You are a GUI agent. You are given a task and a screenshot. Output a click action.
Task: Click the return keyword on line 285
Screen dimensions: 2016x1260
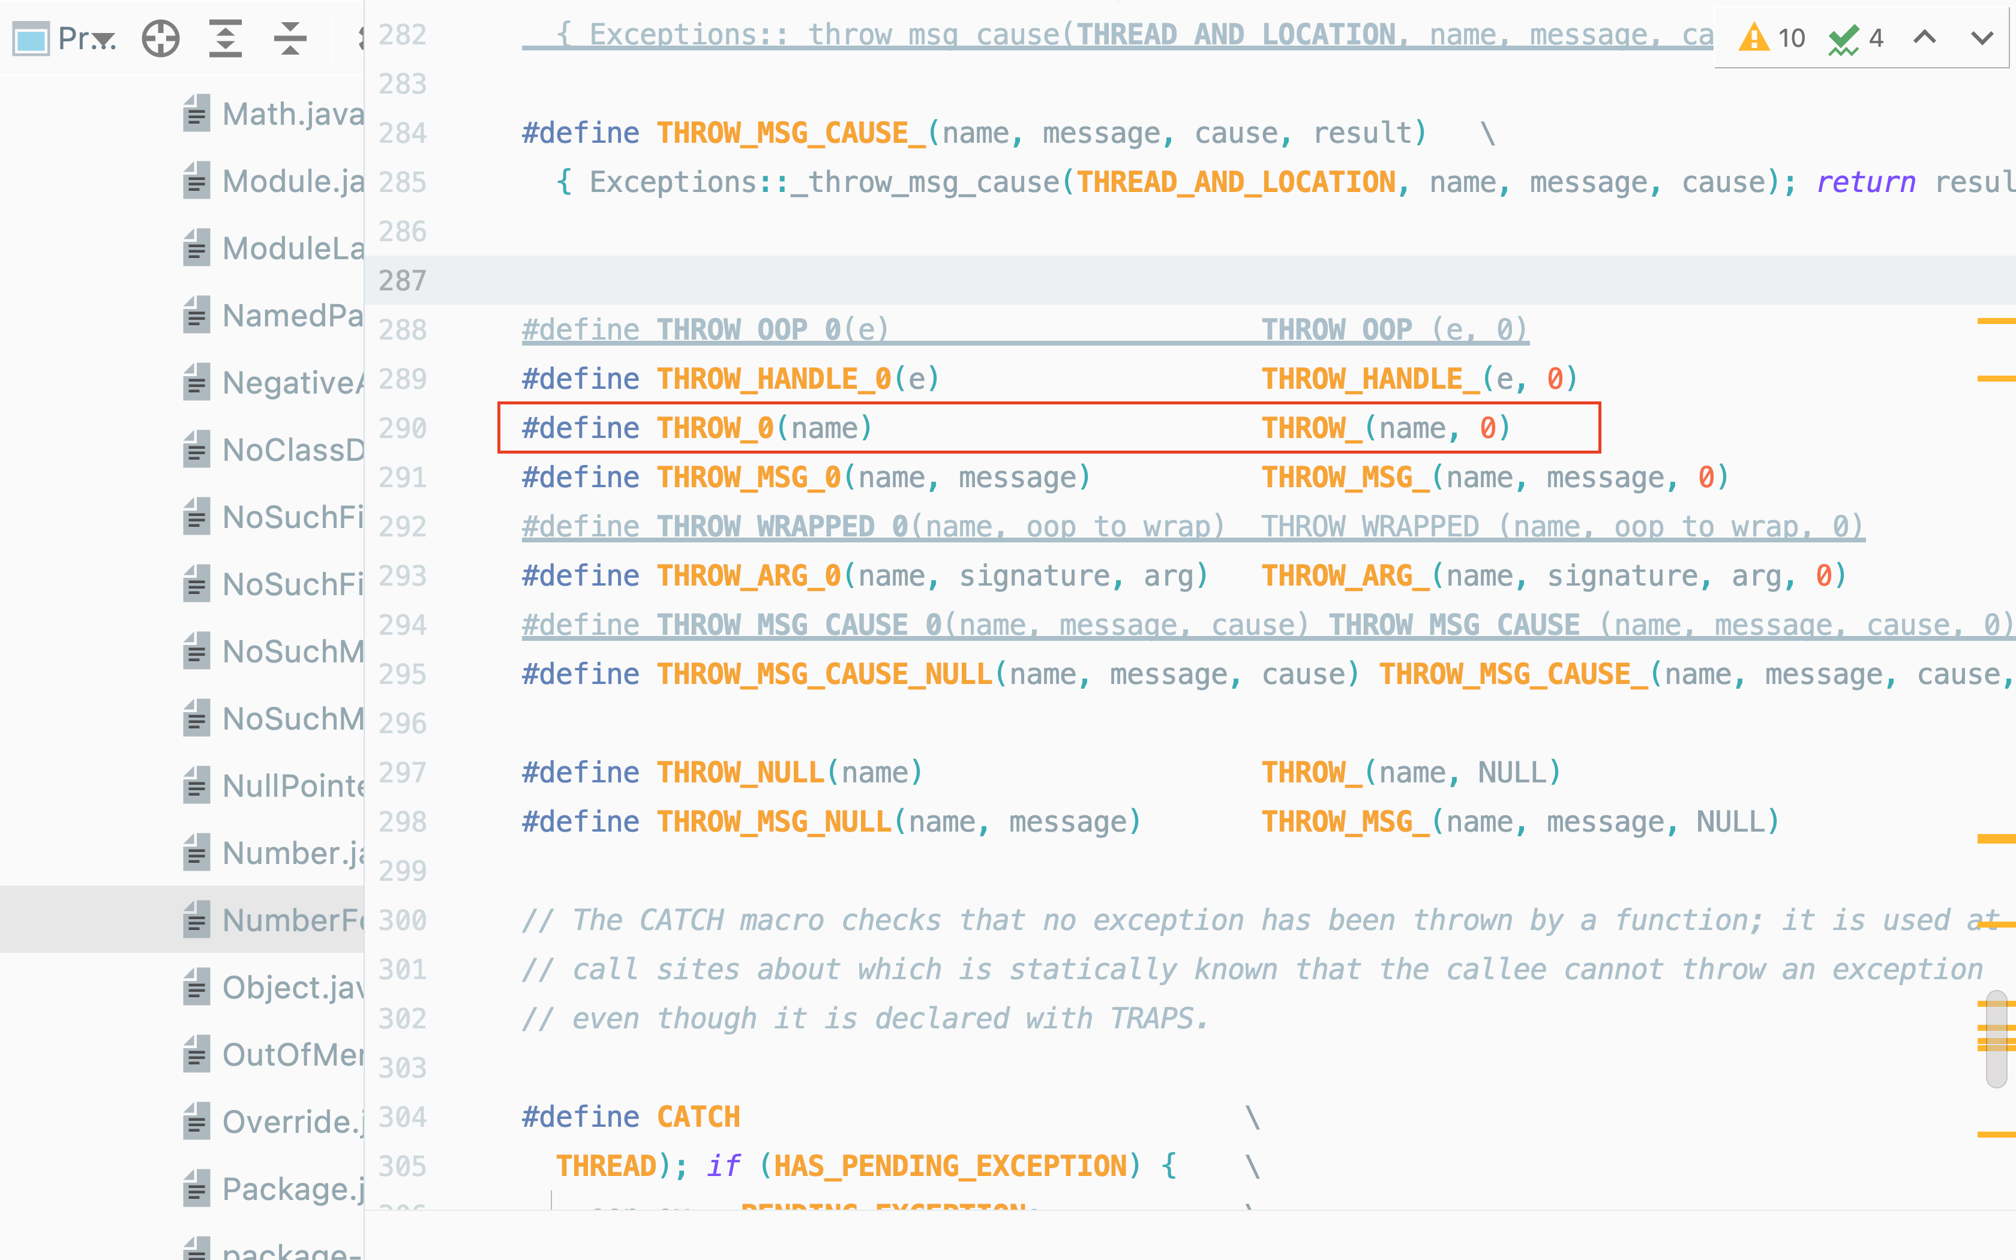[1866, 182]
